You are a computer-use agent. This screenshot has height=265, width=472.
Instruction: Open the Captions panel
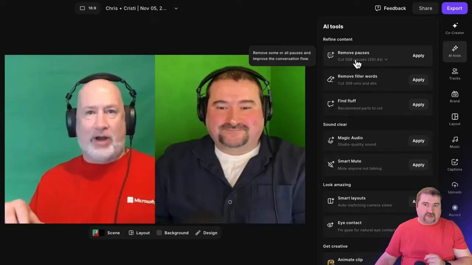tap(454, 165)
